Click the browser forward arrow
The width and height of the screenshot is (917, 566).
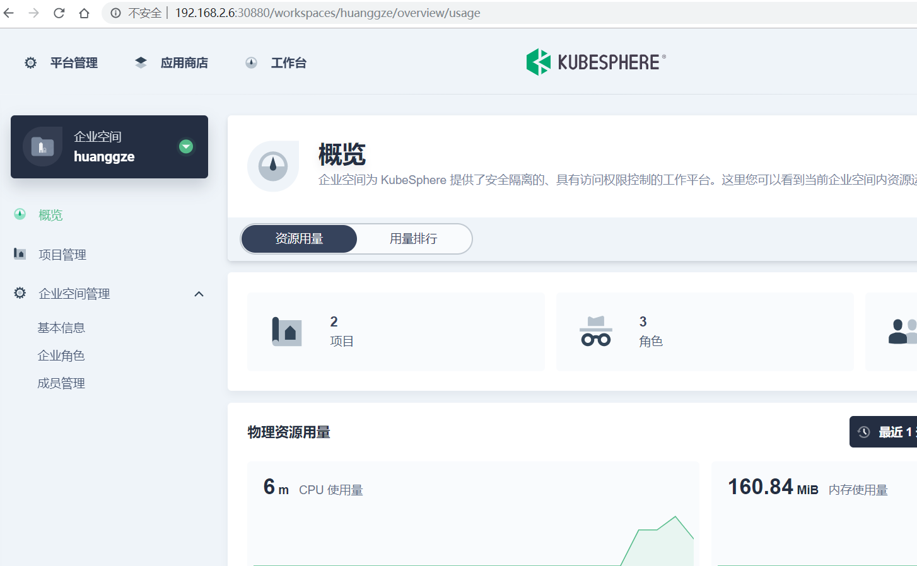[x=34, y=13]
